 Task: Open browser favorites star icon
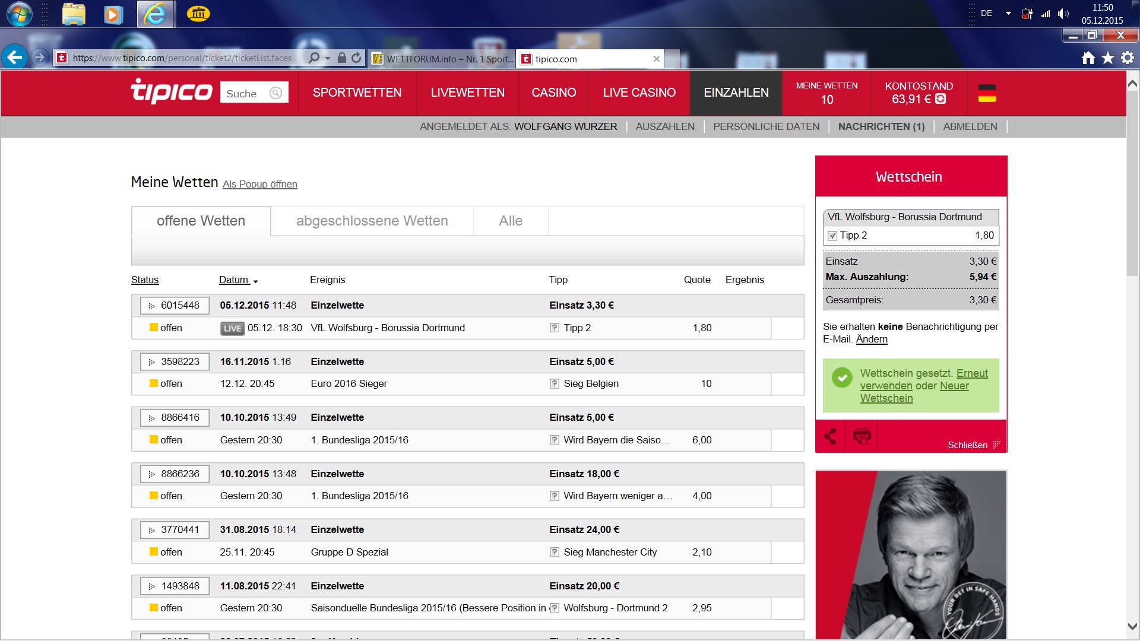click(1108, 58)
